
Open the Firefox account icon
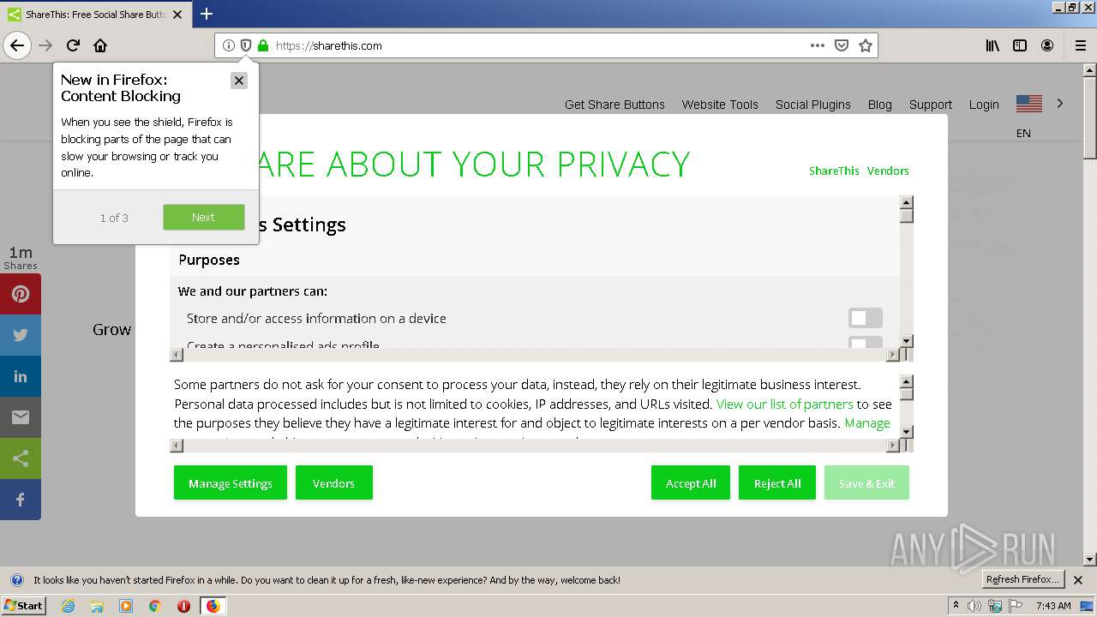1047,45
